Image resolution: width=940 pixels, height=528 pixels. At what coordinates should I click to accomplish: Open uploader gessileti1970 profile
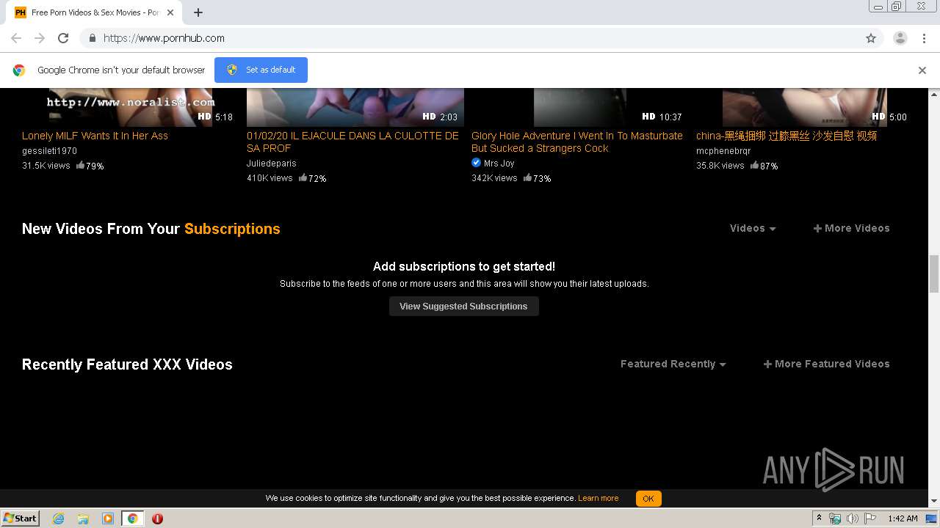coord(49,151)
